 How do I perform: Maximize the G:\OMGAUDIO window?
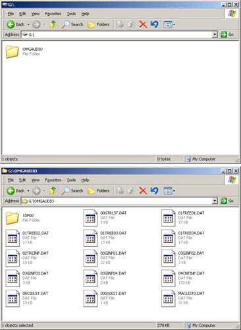pos(230,171)
